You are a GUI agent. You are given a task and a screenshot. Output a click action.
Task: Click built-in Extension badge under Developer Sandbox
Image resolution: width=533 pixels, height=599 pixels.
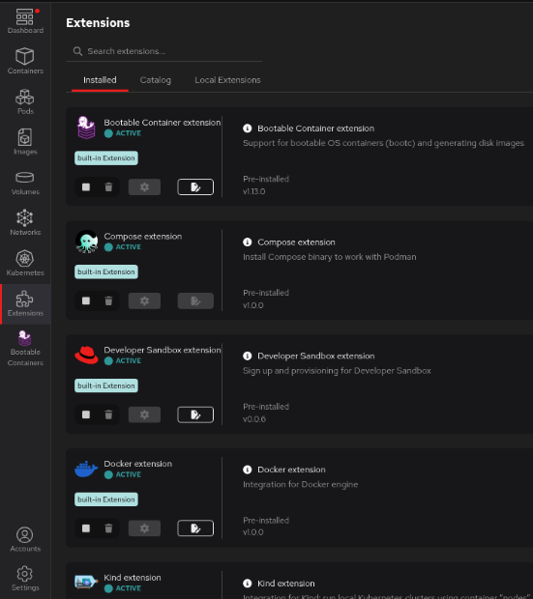coord(106,385)
